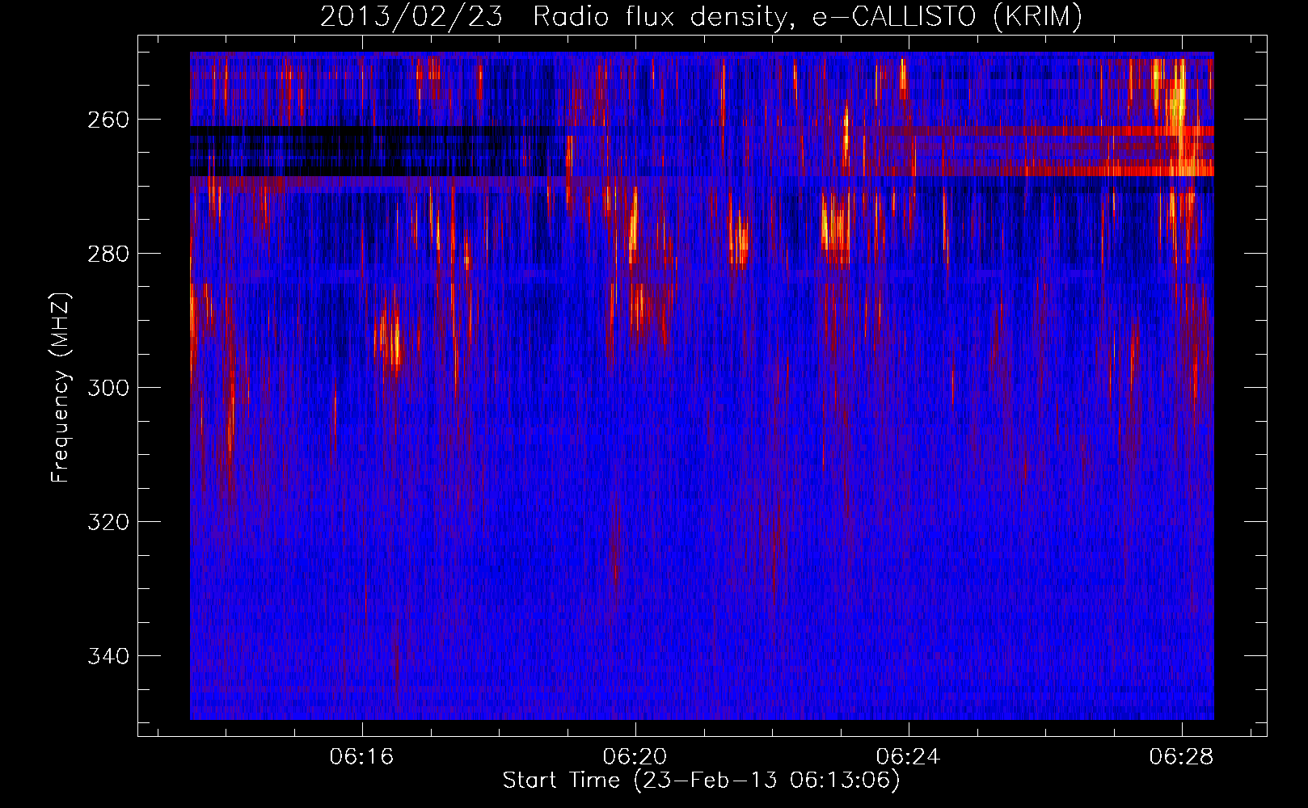
Task: Click the 06:28 time tick label
Action: pos(1182,756)
